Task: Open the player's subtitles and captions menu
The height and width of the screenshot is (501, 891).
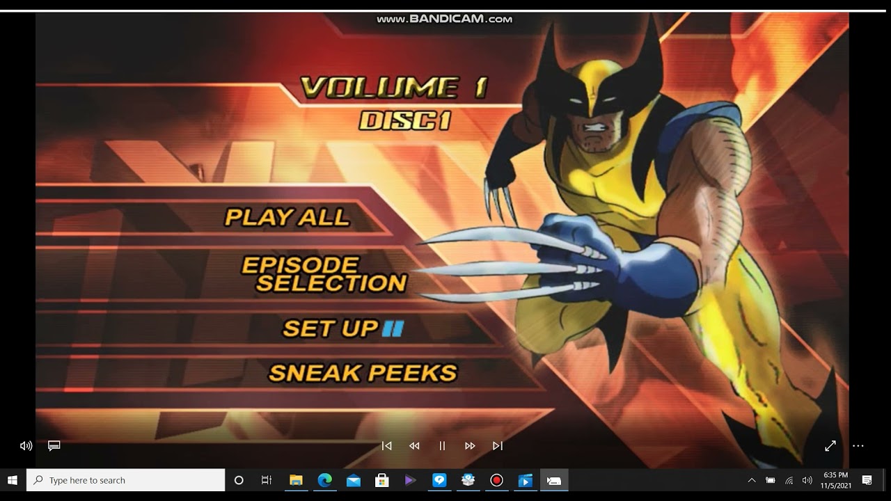Action: point(54,446)
